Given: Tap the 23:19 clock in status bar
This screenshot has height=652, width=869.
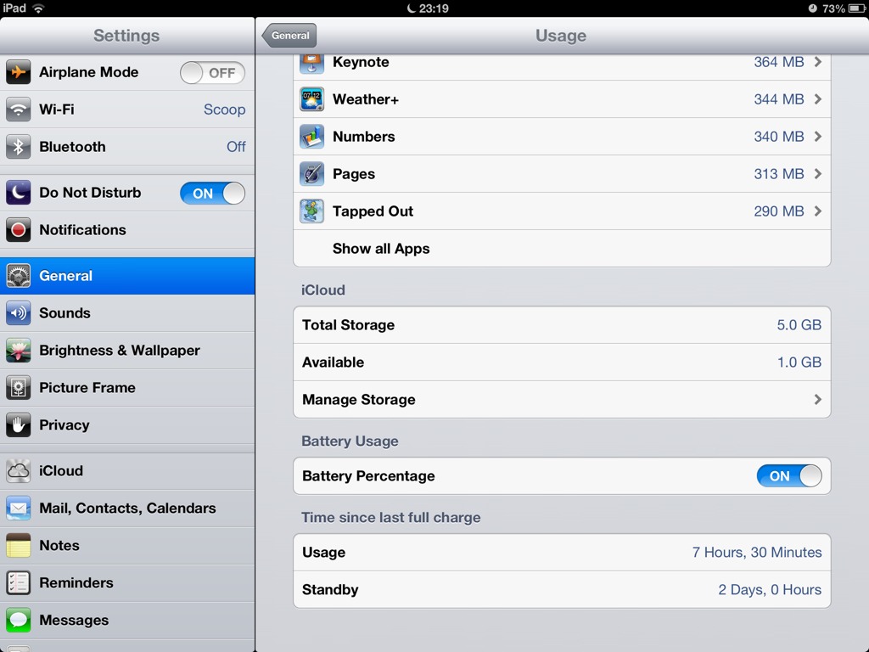Looking at the screenshot, I should pos(434,8).
